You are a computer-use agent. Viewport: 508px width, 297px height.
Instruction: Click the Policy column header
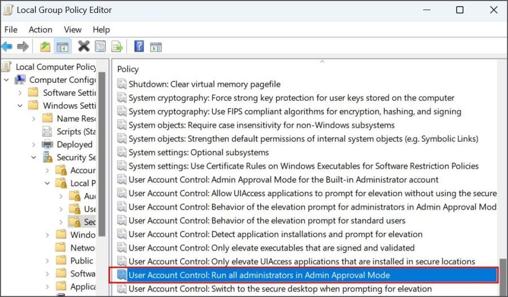coord(128,69)
